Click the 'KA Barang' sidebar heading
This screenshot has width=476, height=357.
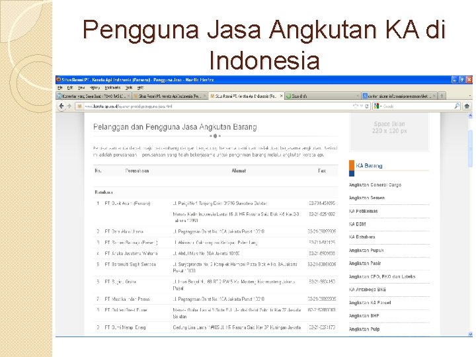(369, 166)
